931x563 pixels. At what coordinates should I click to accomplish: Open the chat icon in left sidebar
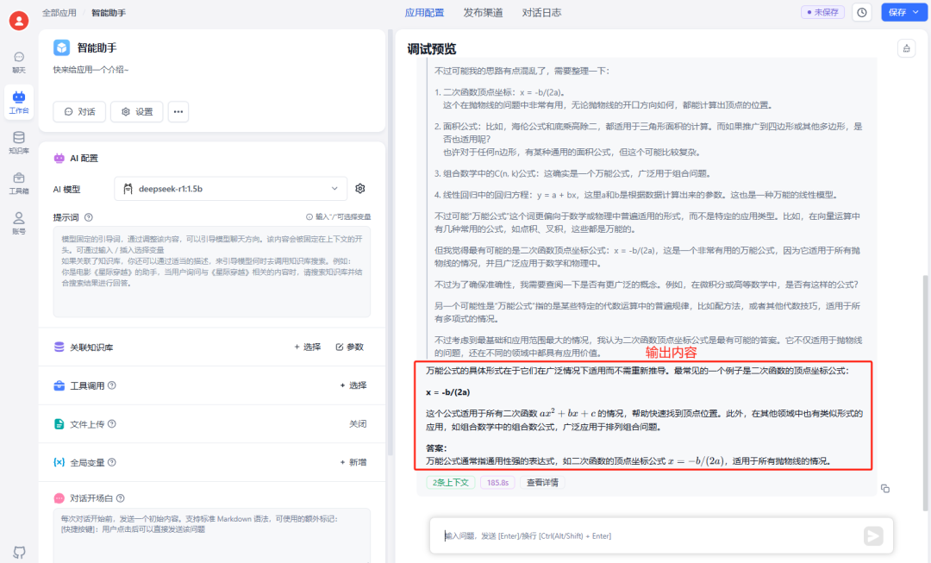coord(19,62)
